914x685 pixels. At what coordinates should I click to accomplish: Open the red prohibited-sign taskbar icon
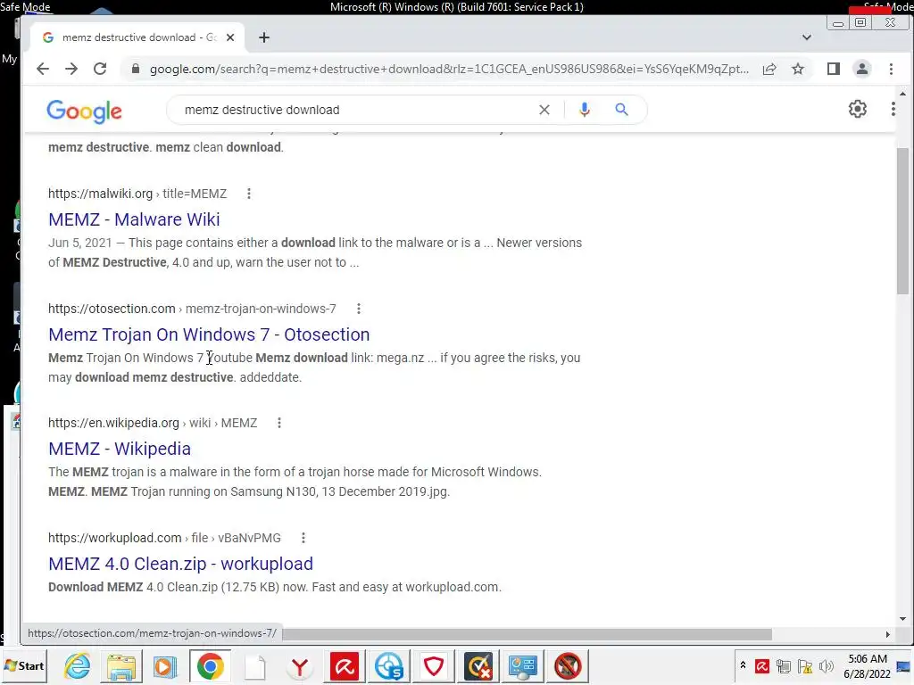tap(568, 665)
